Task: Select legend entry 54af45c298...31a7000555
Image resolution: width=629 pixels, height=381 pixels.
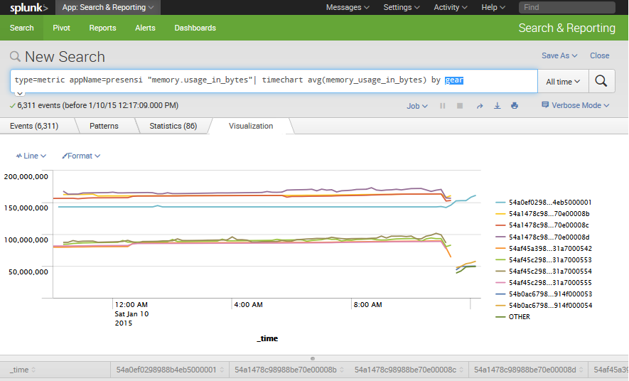Action: 544,283
